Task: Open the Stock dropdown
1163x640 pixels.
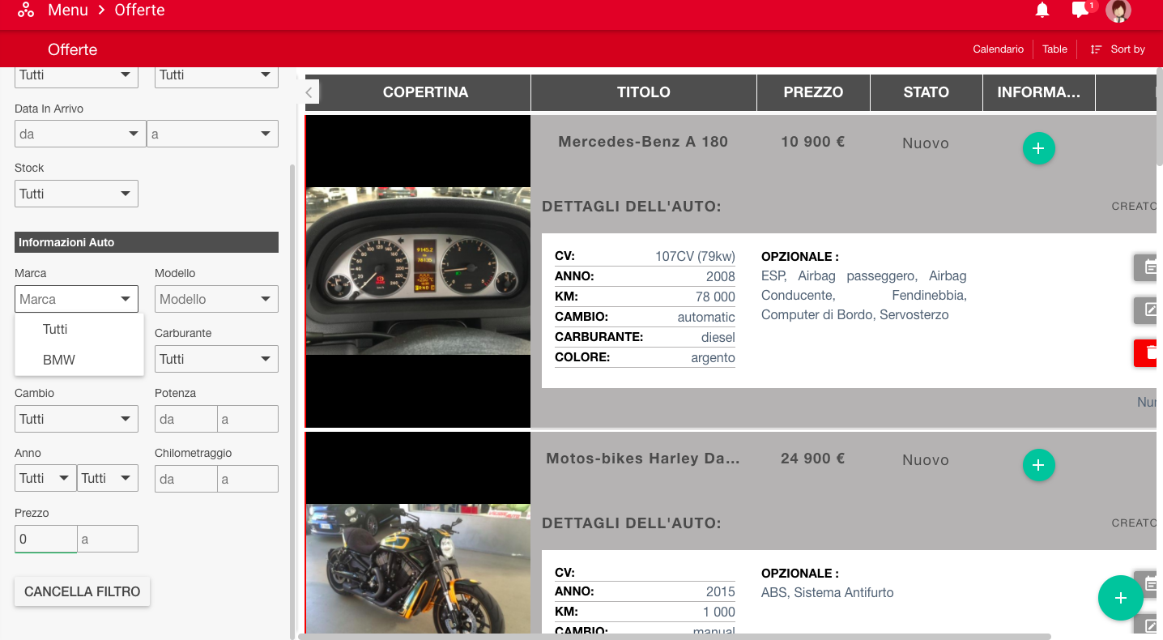Action: (76, 194)
